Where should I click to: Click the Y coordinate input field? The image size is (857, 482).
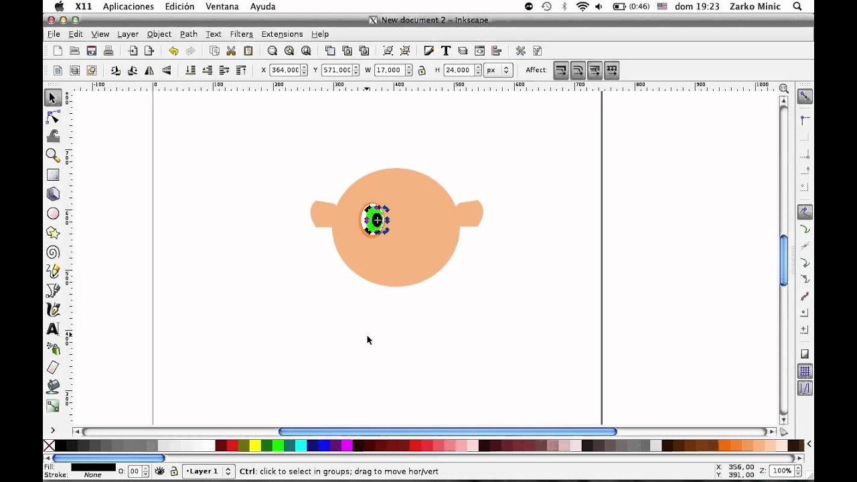point(337,70)
